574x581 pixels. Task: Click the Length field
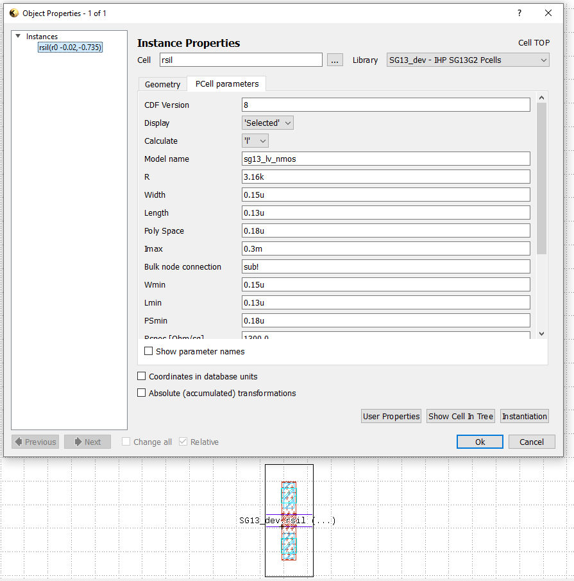385,212
